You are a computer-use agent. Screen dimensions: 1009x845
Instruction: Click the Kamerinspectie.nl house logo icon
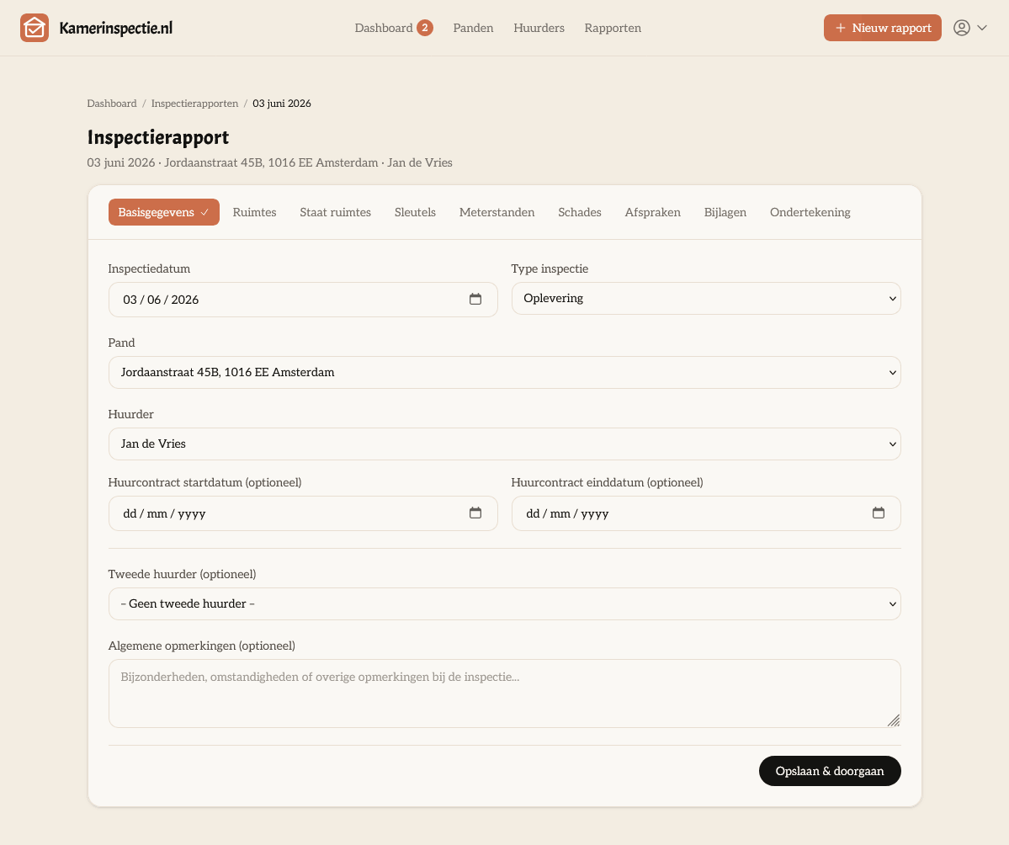pyautogui.click(x=35, y=28)
